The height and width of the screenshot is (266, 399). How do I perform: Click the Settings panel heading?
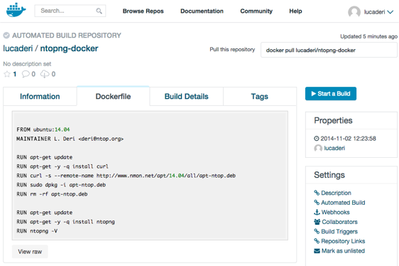coord(329,175)
